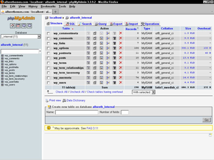This screenshot has height=160, width=214.
Task: Check the wp_commentmeta checkbox
Action: click(48, 34)
